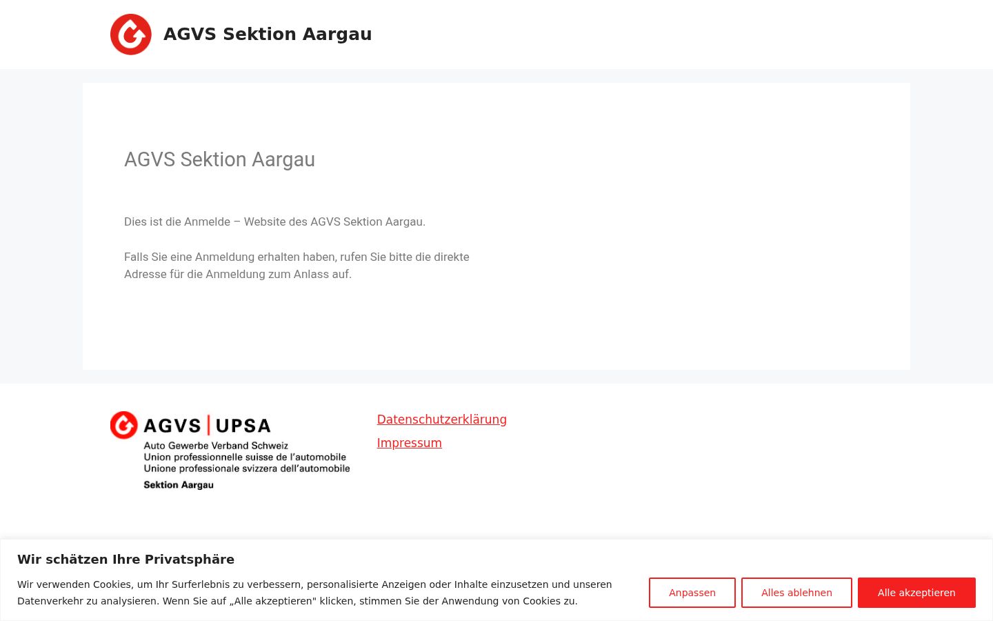Image resolution: width=993 pixels, height=621 pixels.
Task: Select the gray AGVS Sektion Aargau page heading
Action: [x=219, y=159]
